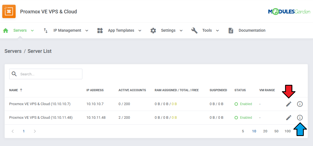Show info for server 10.10.10.7
Viewport: 313px width, 146px height.
300,104
